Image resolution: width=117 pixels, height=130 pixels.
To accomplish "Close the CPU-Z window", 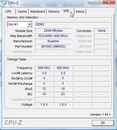I will [x=109, y=2].
